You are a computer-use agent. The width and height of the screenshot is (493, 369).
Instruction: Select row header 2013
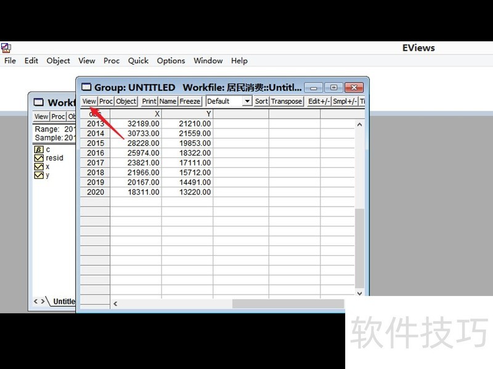[96, 124]
